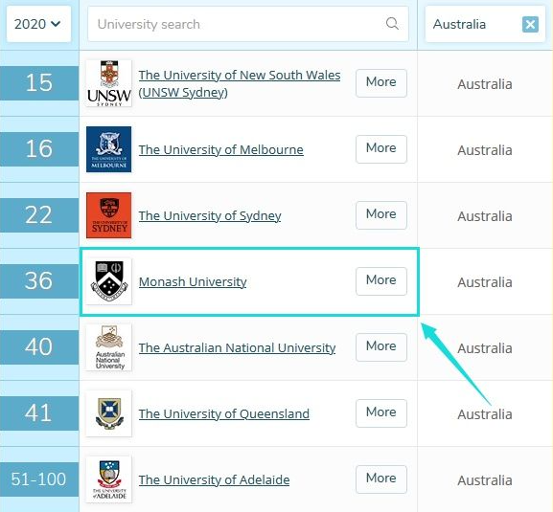The height and width of the screenshot is (512, 553).
Task: Open The Australian National University link
Action: tap(237, 347)
